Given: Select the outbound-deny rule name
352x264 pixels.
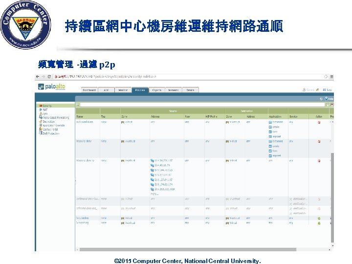Looking at the screenshot, I should [x=85, y=122].
